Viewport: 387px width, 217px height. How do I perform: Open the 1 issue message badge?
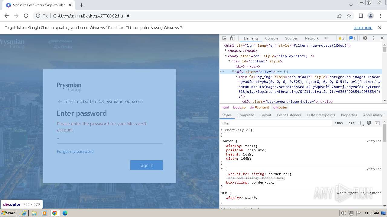coord(352,38)
